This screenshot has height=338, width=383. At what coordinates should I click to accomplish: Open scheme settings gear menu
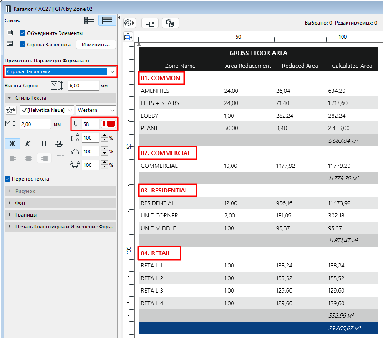coord(130,23)
